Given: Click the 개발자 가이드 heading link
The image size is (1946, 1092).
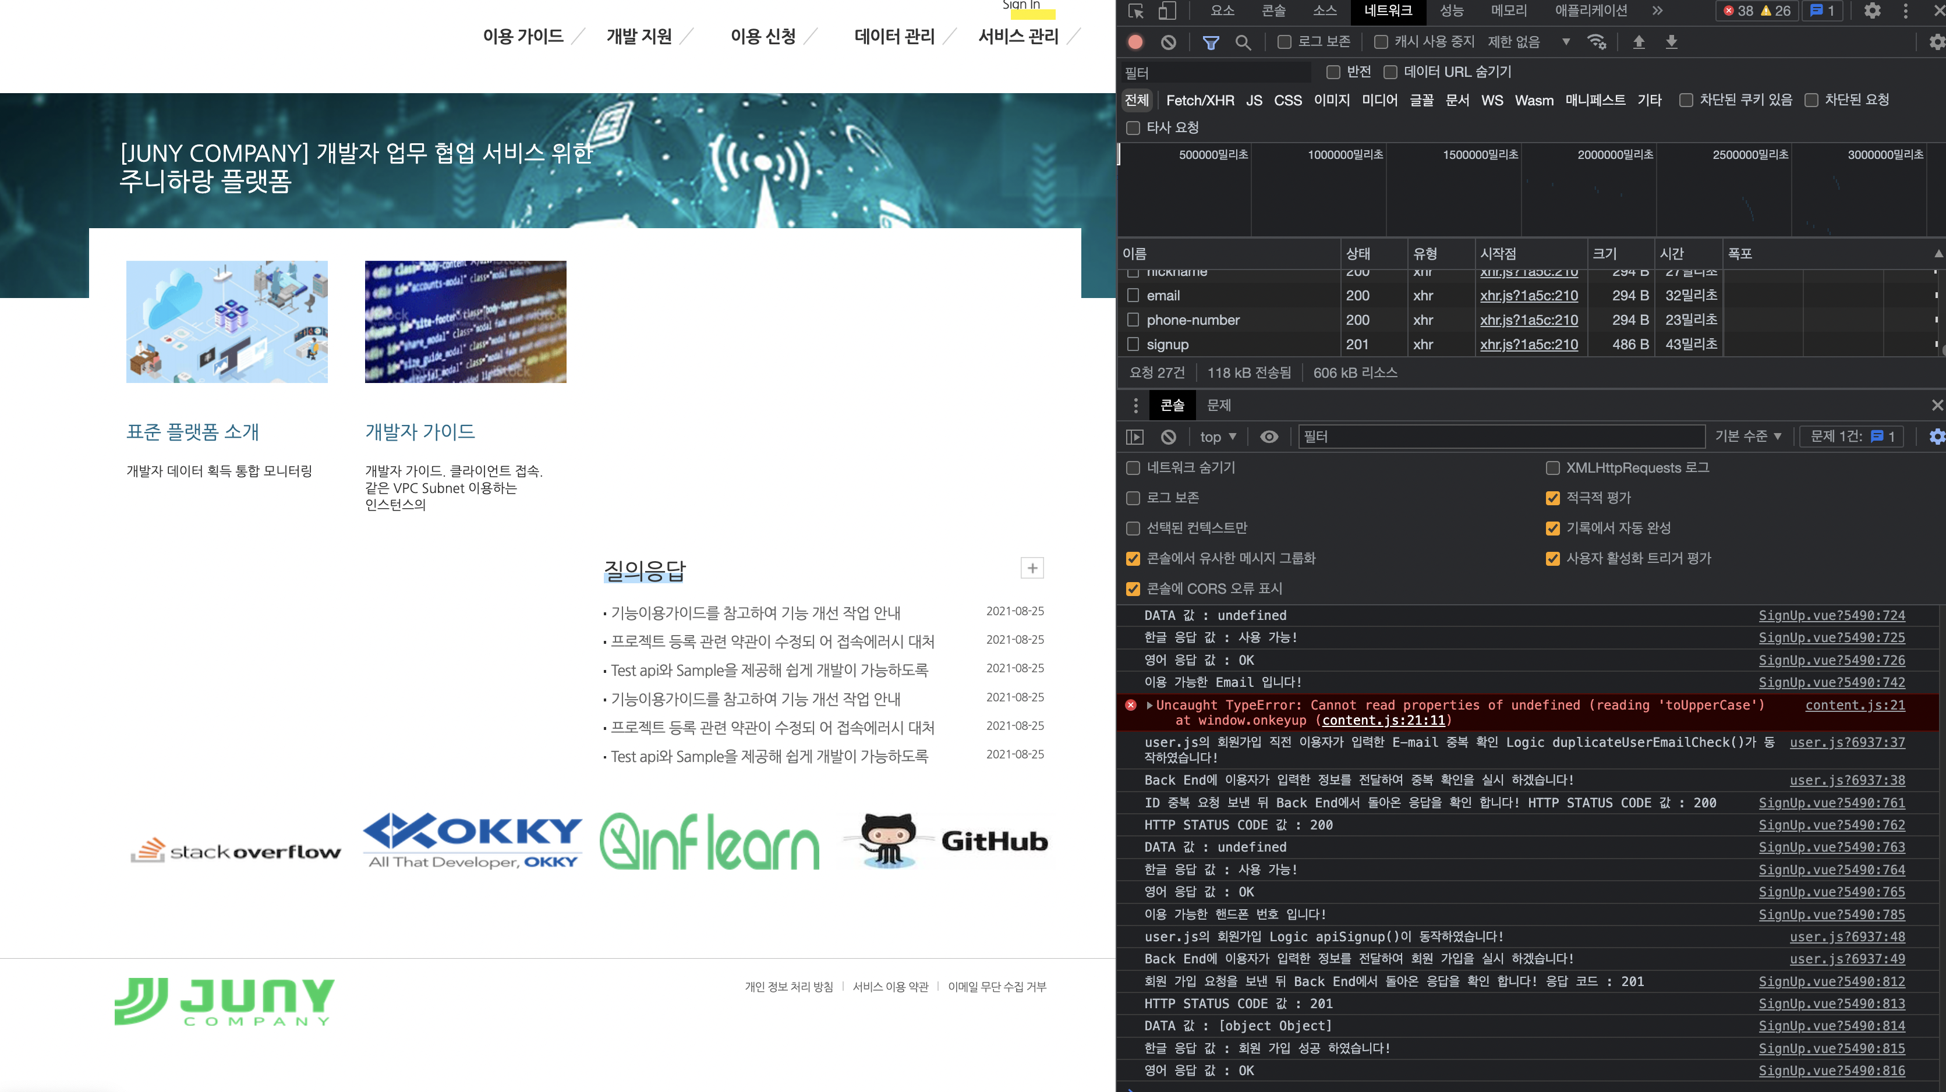Looking at the screenshot, I should pos(420,432).
